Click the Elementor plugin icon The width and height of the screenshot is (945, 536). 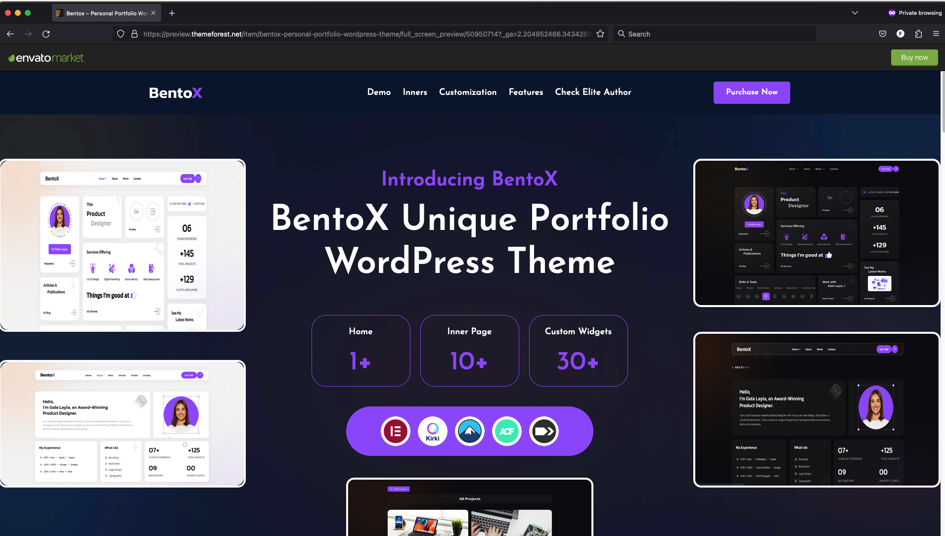(396, 431)
